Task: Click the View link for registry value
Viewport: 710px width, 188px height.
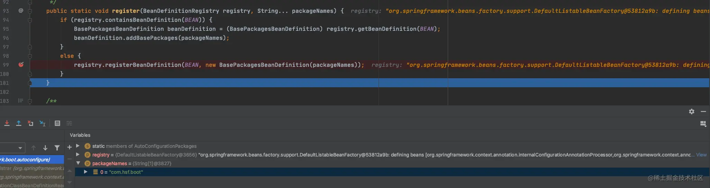Action: tap(701, 155)
